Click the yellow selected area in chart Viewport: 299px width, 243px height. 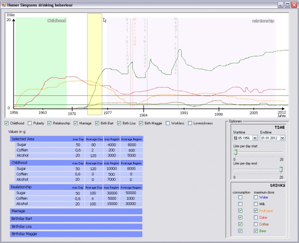(x=94, y=64)
